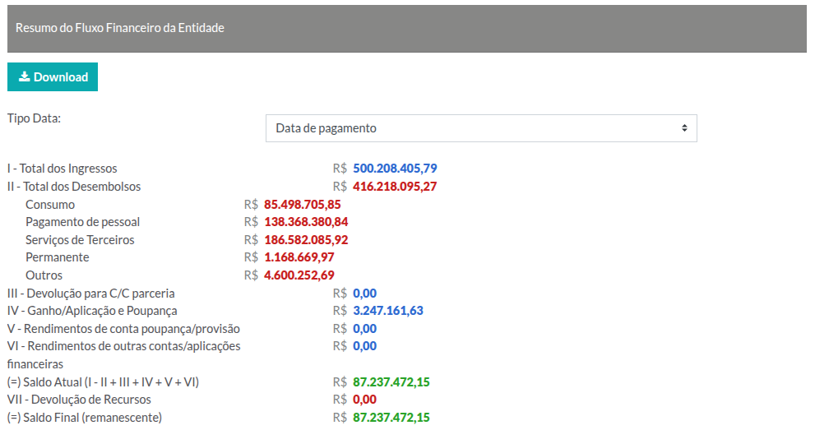The image size is (815, 430).
Task: Click the Permanente amount 1.168.669,97
Action: pos(299,257)
